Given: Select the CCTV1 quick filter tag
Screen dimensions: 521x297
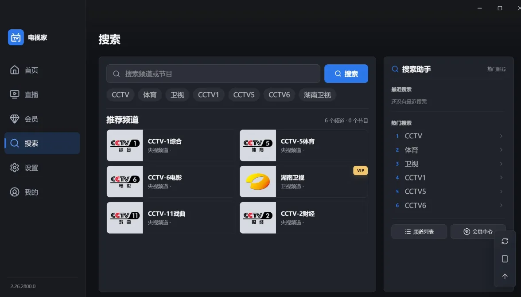Looking at the screenshot, I should click(x=208, y=95).
